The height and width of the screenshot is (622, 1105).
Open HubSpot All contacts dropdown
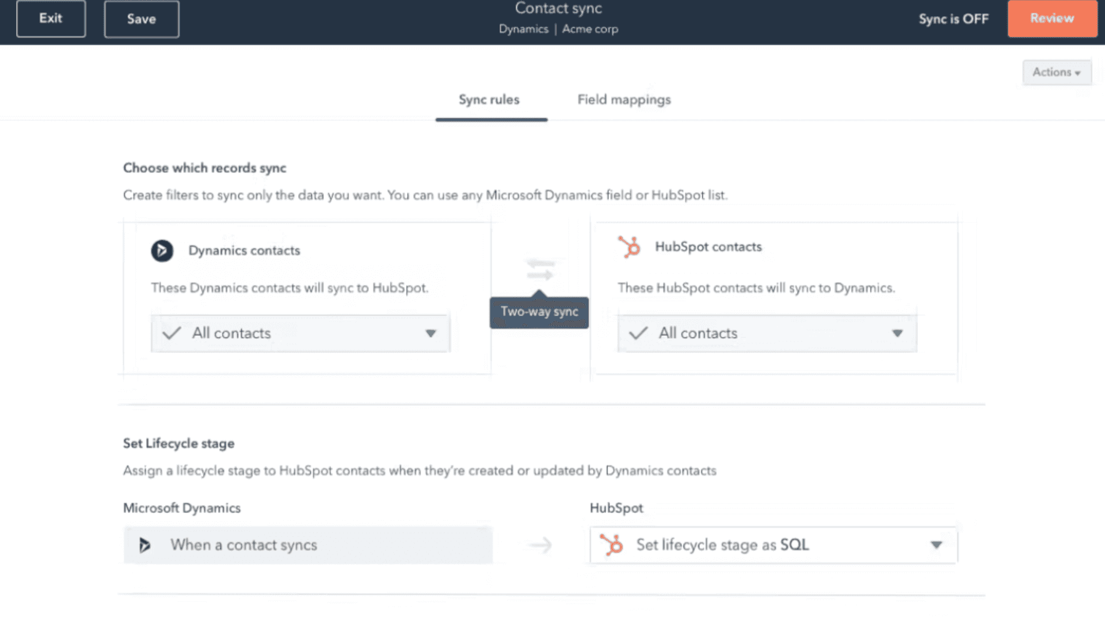pos(767,333)
